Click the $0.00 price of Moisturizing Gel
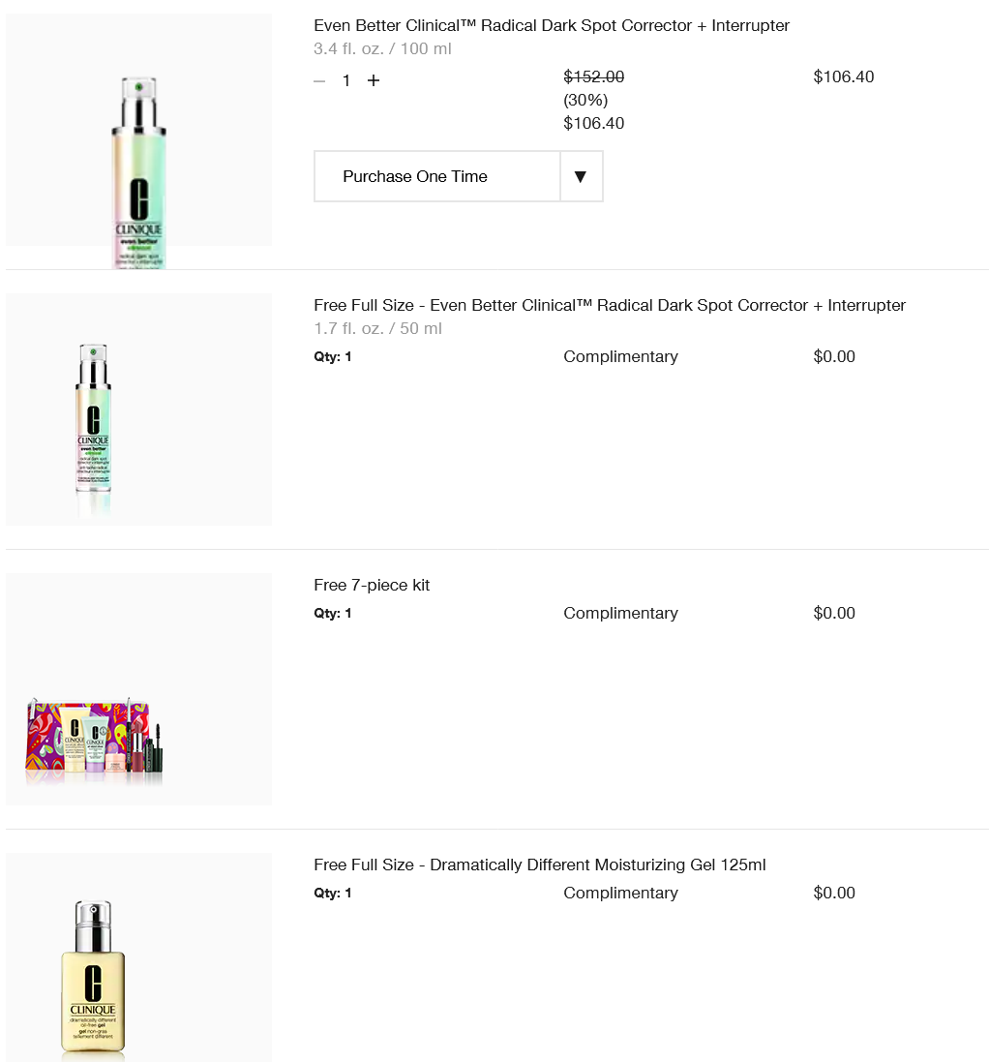This screenshot has height=1062, width=989. tap(834, 893)
